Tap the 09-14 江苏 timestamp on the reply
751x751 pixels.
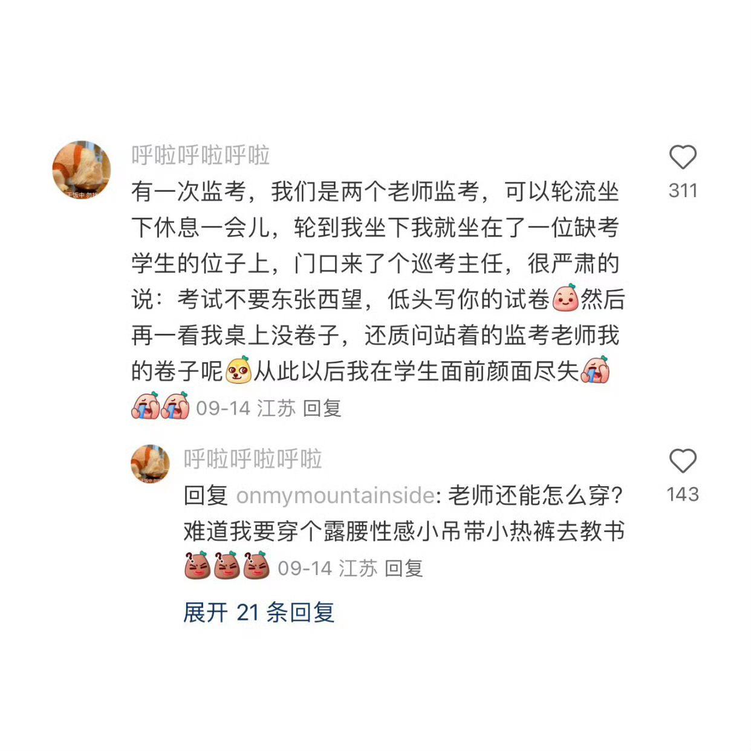[x=328, y=568]
